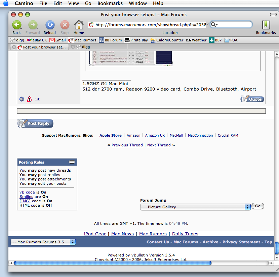Open the Archive footer link
The width and height of the screenshot is (279, 277).
[210, 242]
